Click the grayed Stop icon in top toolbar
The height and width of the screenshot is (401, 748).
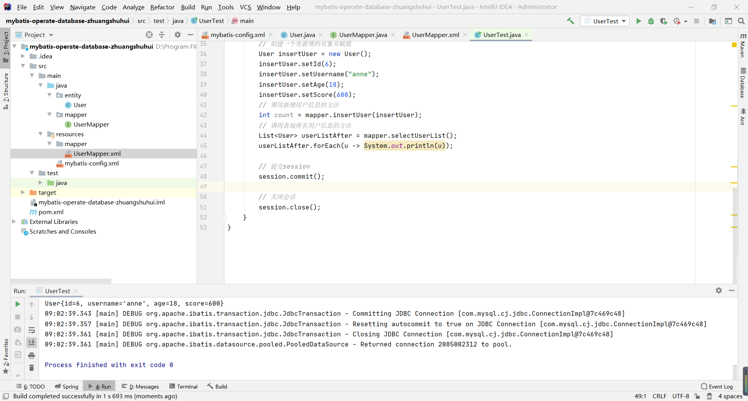click(697, 21)
